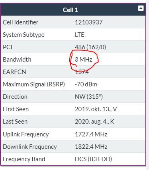
Task: Select the Downlink Frequency 1822.4 MHz value
Action: [91, 147]
